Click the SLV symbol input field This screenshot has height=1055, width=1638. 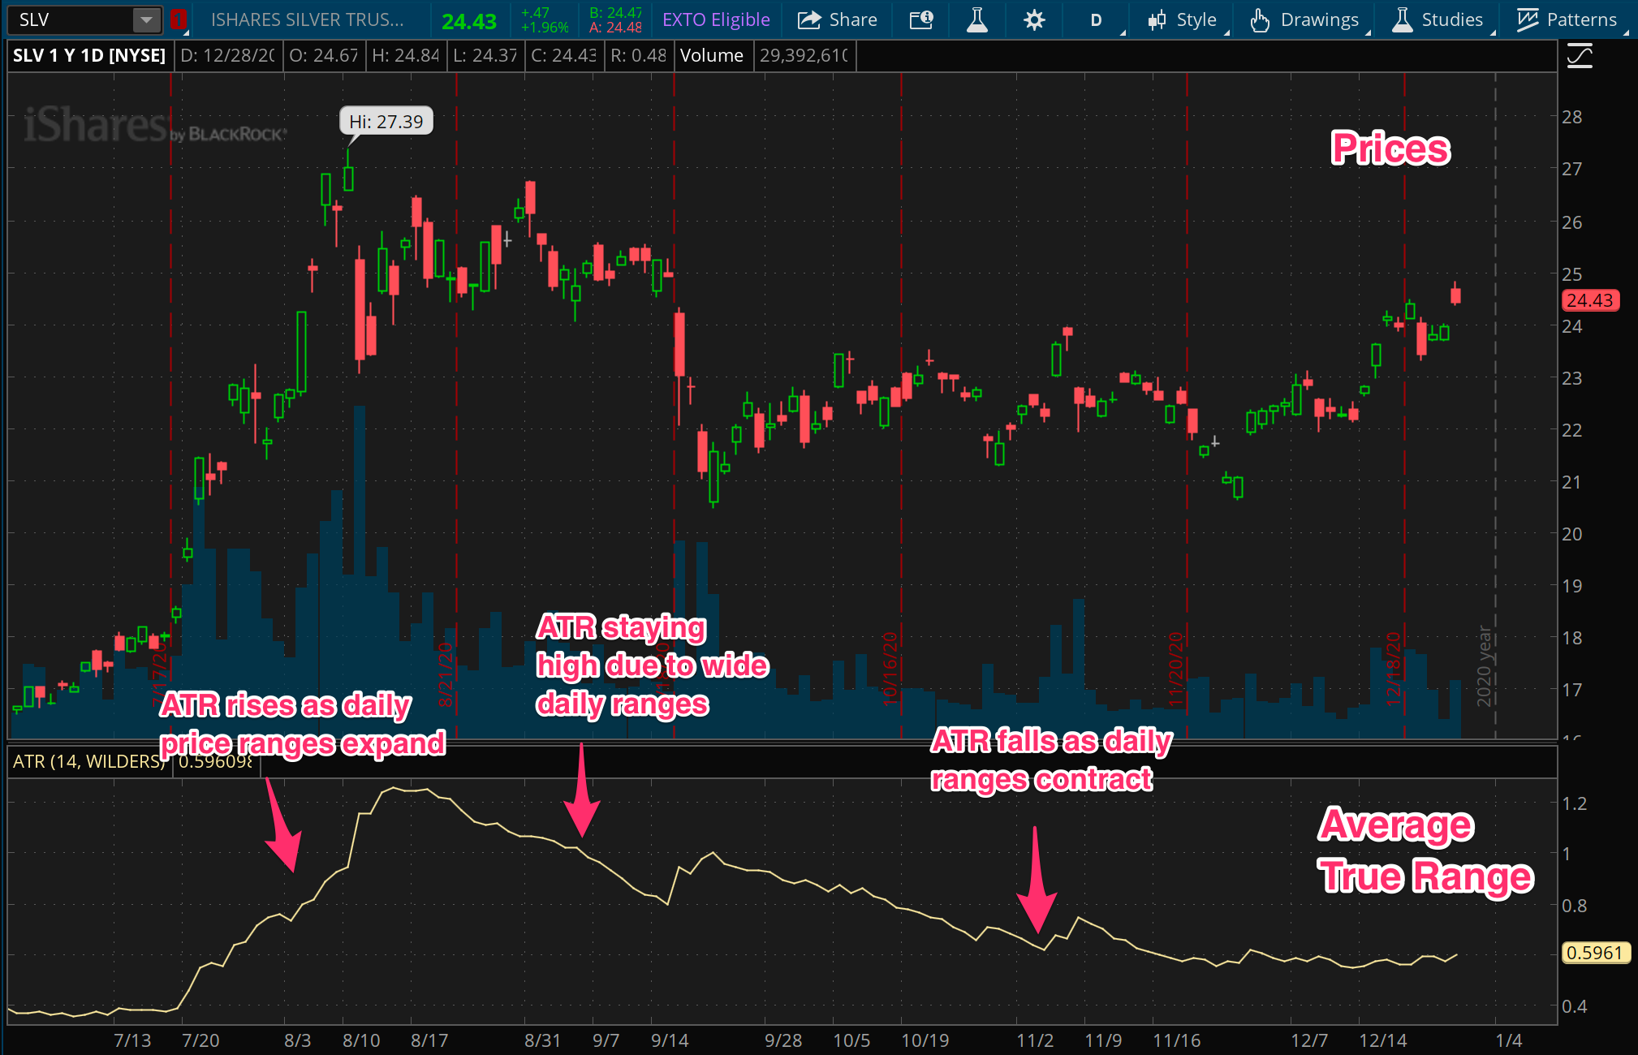tap(70, 19)
